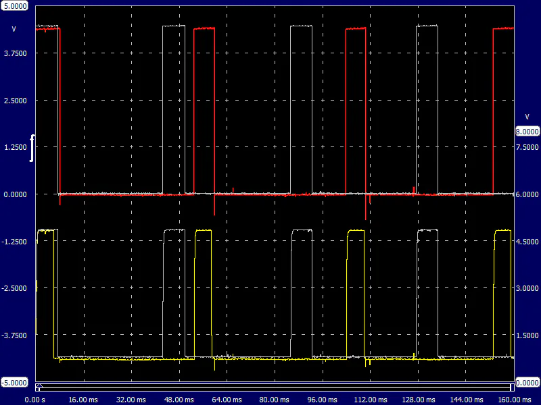Click the white bracket marker on left axis
The image size is (541, 405).
[31, 148]
